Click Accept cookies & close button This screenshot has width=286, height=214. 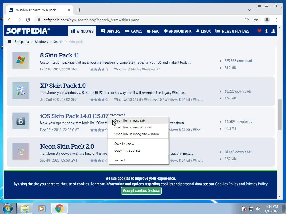coord(141,191)
